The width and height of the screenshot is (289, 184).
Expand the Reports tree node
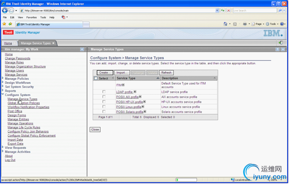coord(3,90)
